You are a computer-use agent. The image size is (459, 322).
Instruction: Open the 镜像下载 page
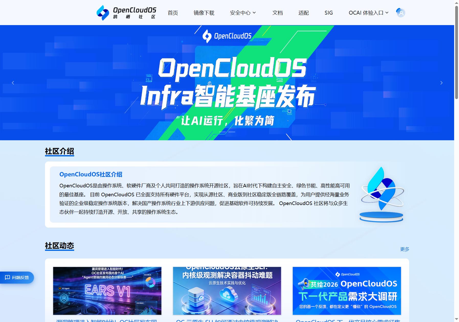coord(204,13)
